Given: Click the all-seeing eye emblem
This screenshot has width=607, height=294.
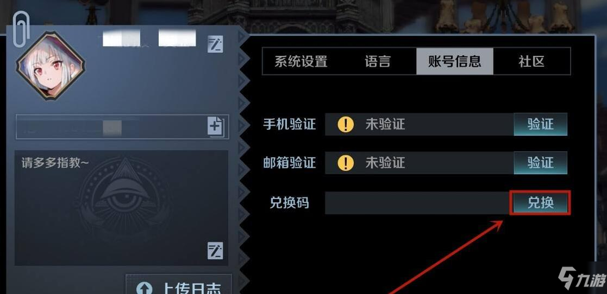Looking at the screenshot, I should 123,194.
